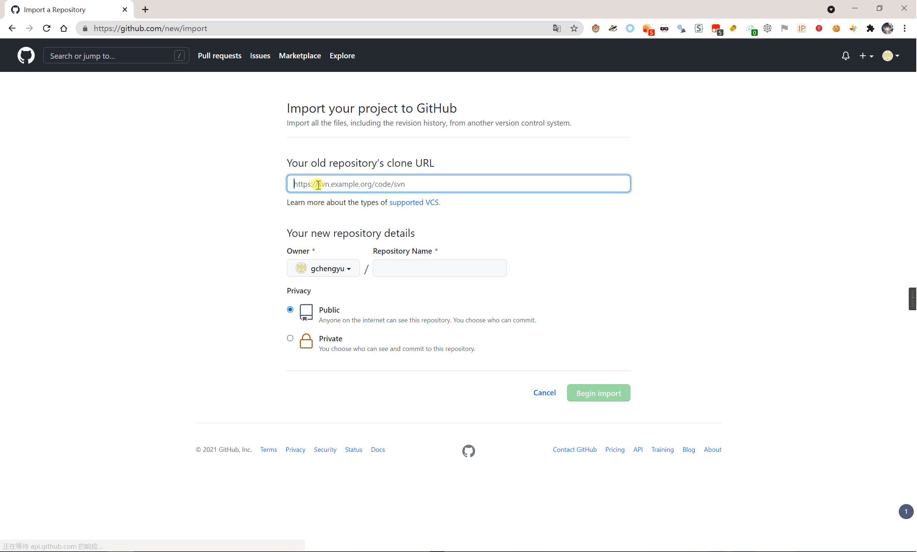Open the notifications bell

[845, 55]
